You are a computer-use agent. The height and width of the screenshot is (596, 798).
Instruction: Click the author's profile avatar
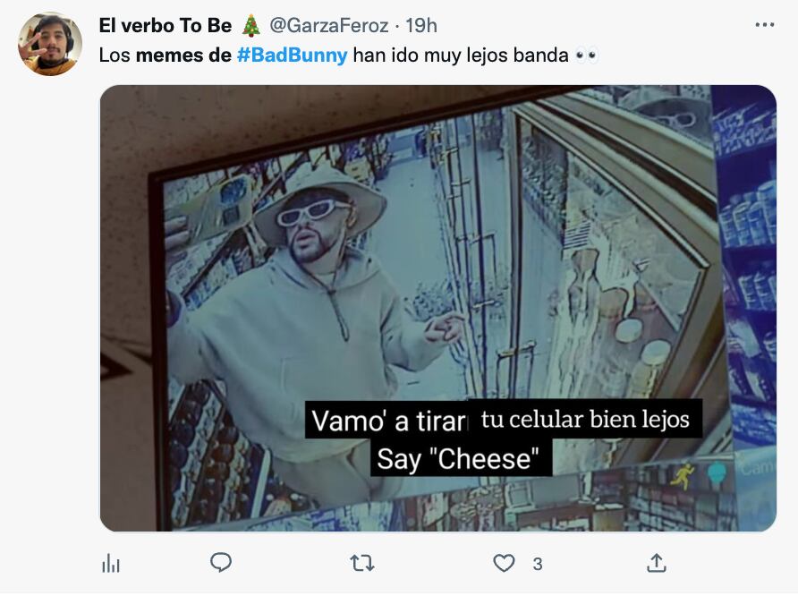pyautogui.click(x=50, y=44)
